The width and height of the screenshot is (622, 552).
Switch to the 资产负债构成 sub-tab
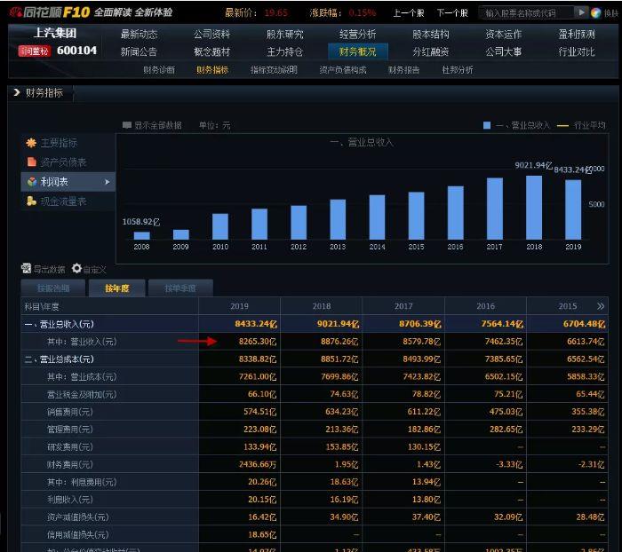pyautogui.click(x=343, y=70)
